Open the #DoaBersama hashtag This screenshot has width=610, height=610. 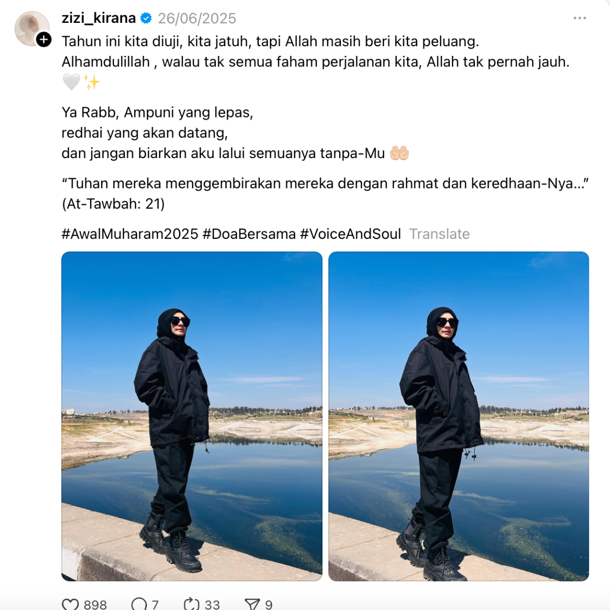pos(249,234)
